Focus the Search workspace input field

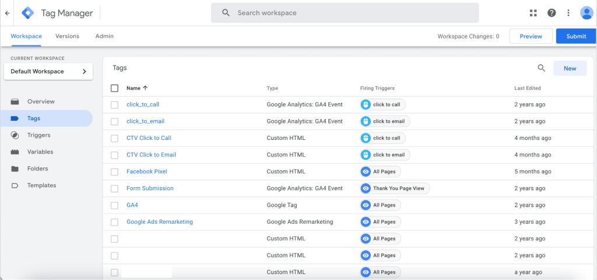point(345,13)
